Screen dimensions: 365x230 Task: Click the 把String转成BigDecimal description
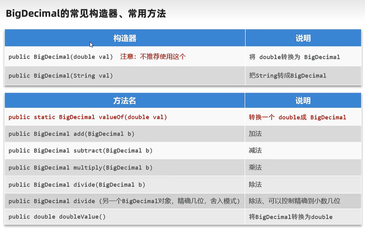tap(288, 75)
